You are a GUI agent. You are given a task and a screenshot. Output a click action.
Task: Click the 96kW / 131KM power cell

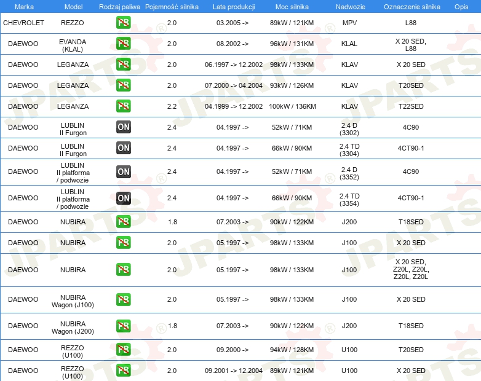292,44
